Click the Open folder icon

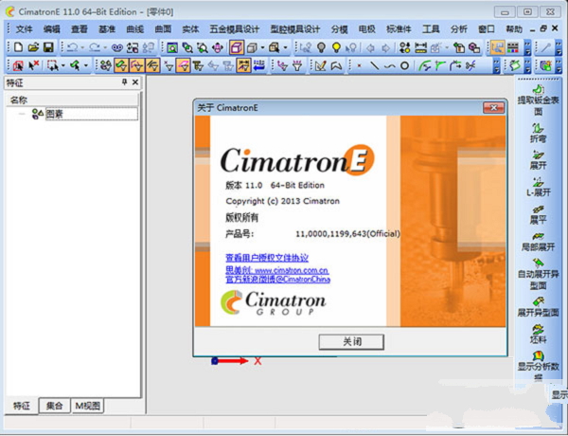point(33,47)
